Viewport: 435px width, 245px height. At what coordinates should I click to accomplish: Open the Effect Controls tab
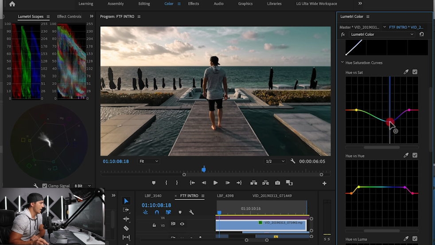(69, 16)
